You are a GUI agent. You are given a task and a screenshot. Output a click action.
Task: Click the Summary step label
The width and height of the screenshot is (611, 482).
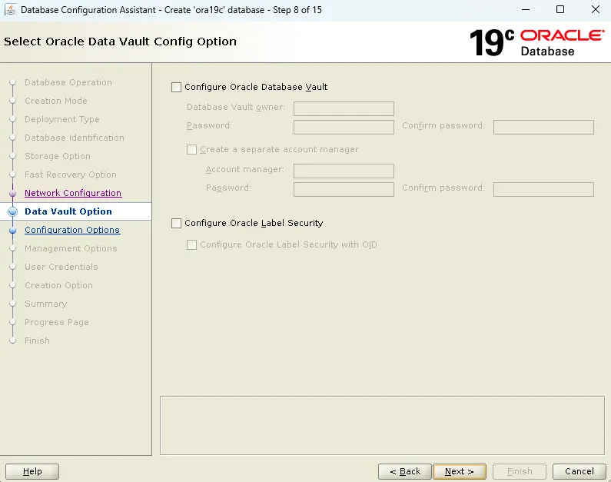tap(45, 304)
